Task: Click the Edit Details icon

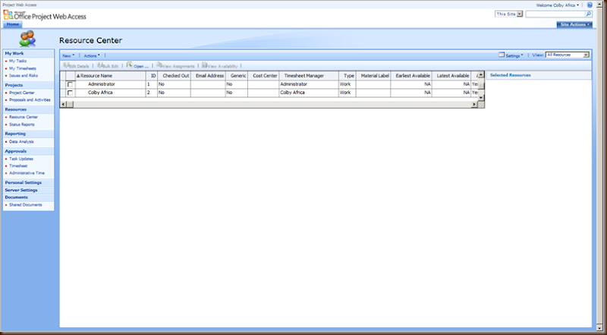Action: coord(66,65)
